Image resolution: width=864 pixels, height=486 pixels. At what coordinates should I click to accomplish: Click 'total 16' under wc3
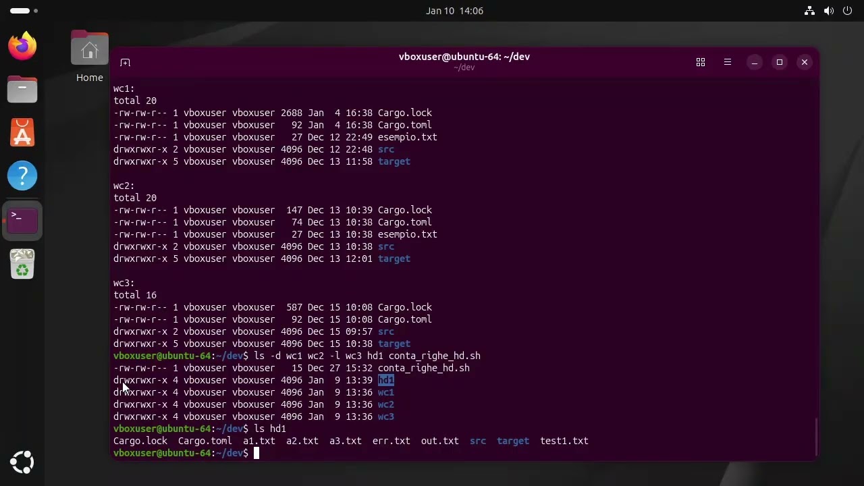135,295
